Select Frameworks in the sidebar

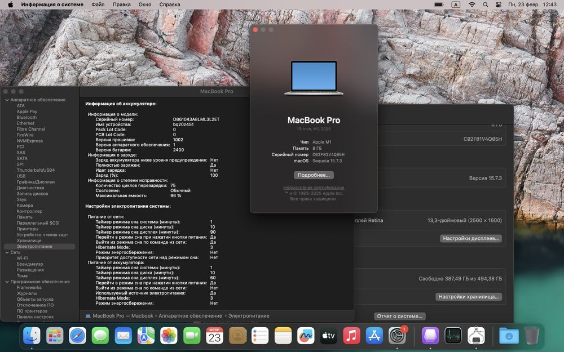pyautogui.click(x=29, y=288)
